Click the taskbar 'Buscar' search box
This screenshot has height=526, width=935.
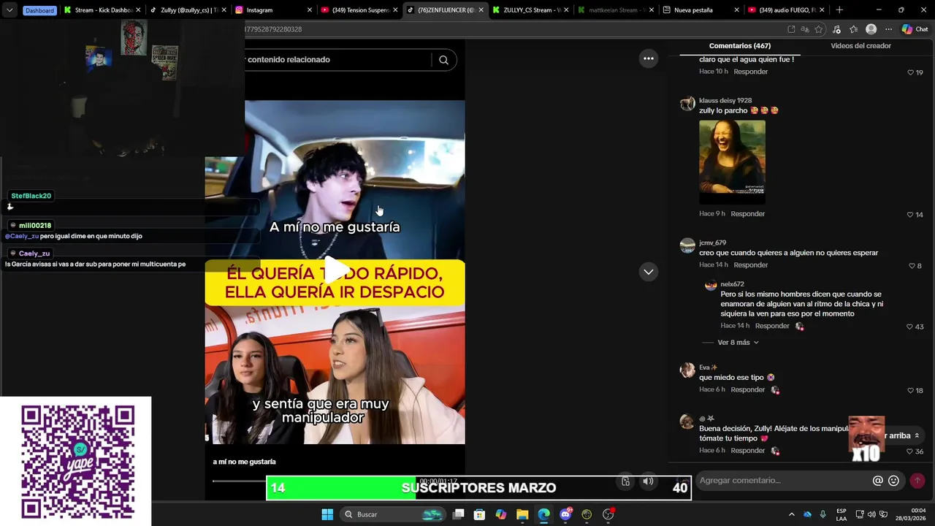pos(393,514)
